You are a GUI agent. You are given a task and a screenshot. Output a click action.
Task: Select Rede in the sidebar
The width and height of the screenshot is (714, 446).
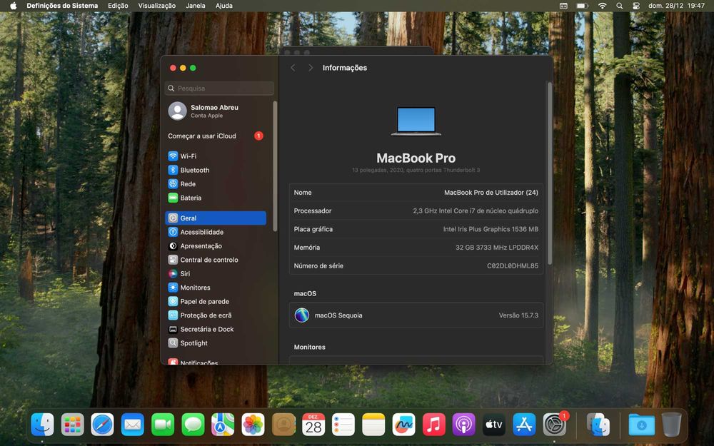(x=216, y=184)
